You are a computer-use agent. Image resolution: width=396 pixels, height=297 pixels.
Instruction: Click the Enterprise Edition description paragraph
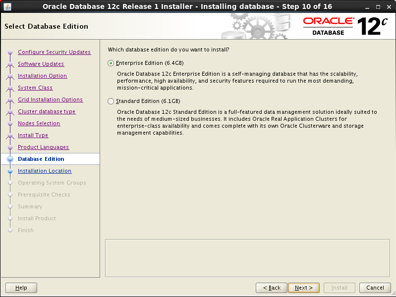(237, 81)
